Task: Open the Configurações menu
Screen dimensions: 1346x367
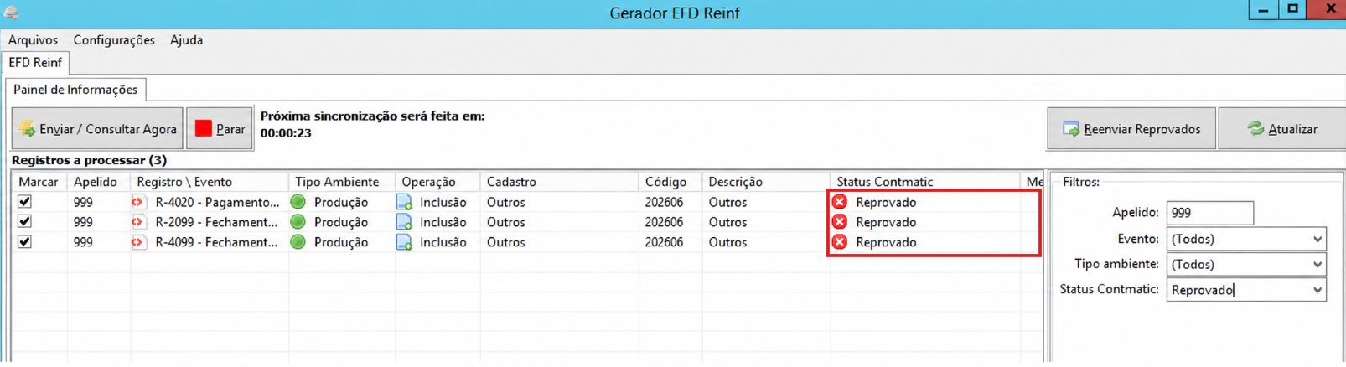Action: tap(114, 40)
